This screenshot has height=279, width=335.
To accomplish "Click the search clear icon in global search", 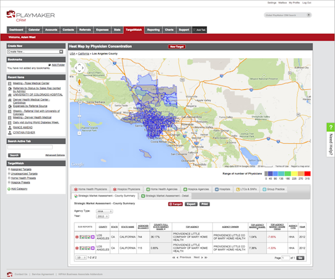I will [x=308, y=15].
